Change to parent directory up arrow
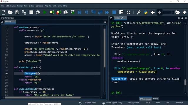Image resolution: width=188 pixels, height=105 pixels. 184,12
